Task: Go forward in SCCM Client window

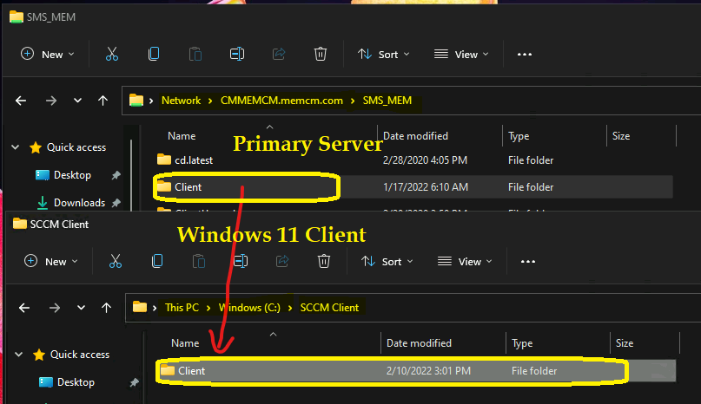Action: tap(55, 308)
